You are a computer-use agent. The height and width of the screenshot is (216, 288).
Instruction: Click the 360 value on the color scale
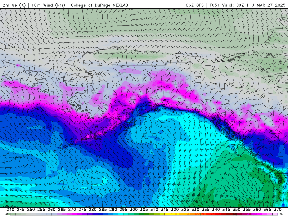(x=257, y=210)
